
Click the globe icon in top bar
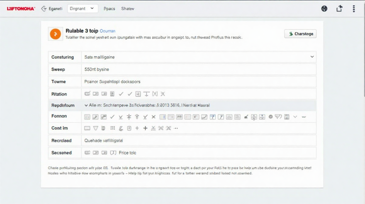coord(324,9)
